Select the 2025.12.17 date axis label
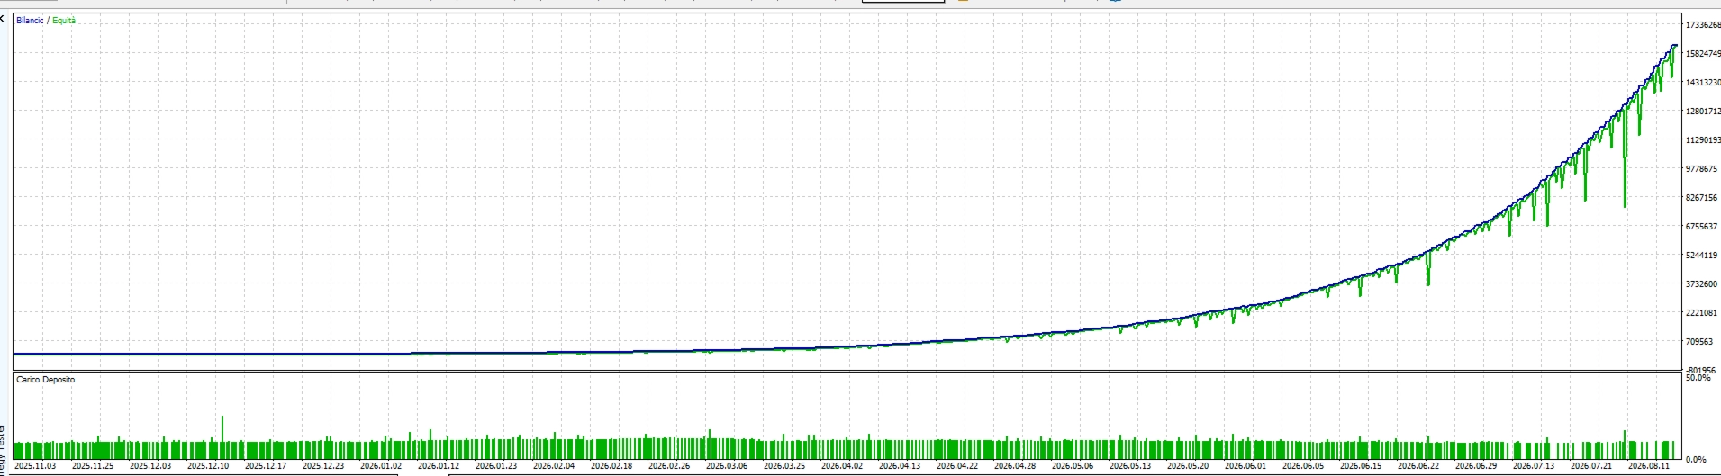The width and height of the screenshot is (1721, 476). pyautogui.click(x=266, y=466)
